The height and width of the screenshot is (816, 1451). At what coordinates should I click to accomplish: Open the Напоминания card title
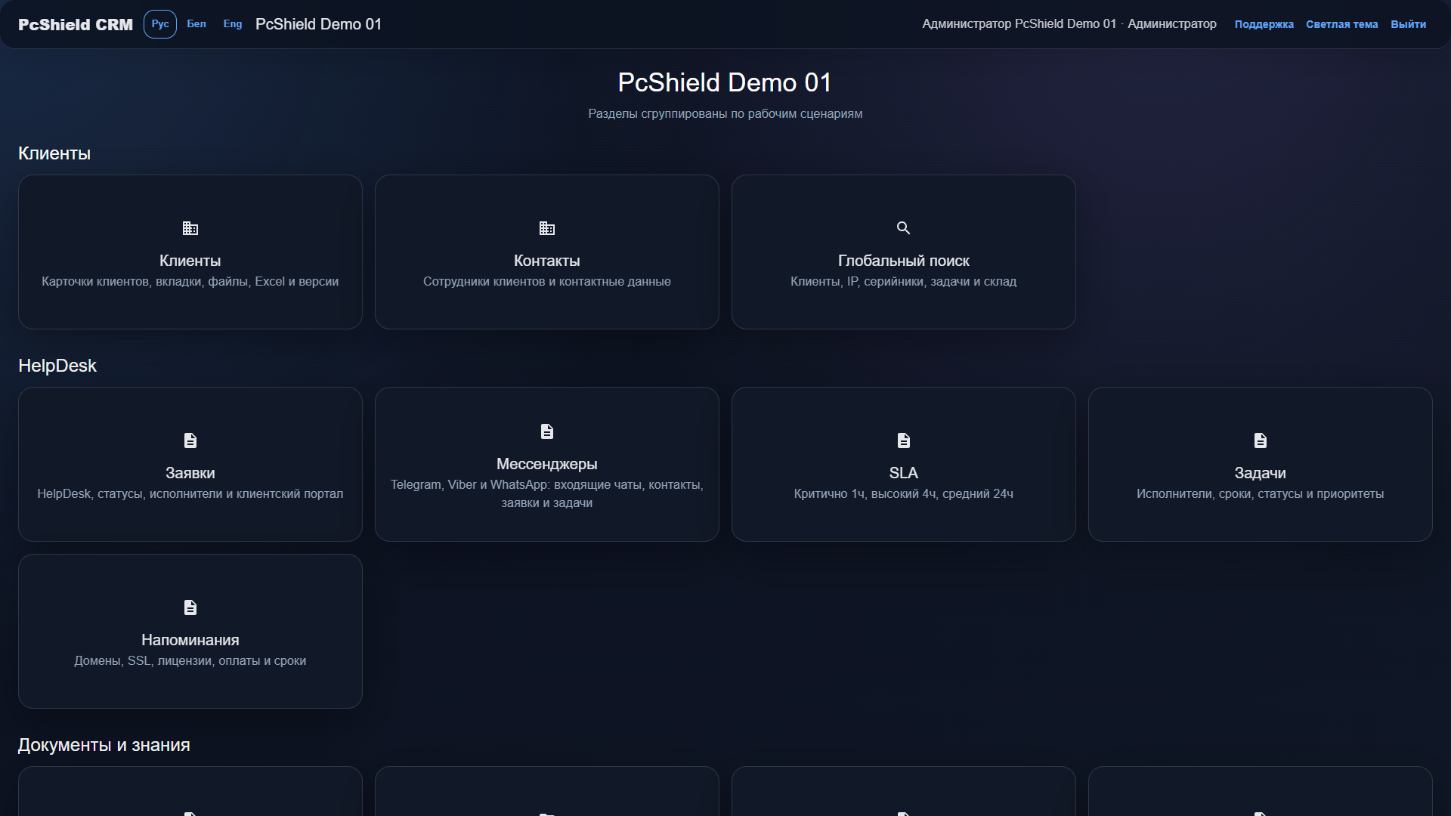[190, 640]
